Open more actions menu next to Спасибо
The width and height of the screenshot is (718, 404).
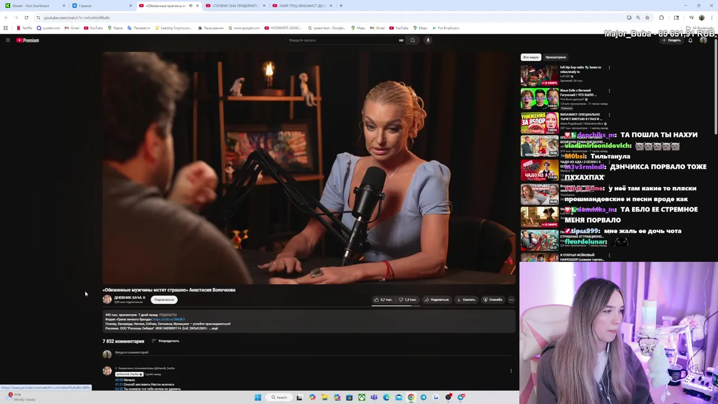coord(511,300)
